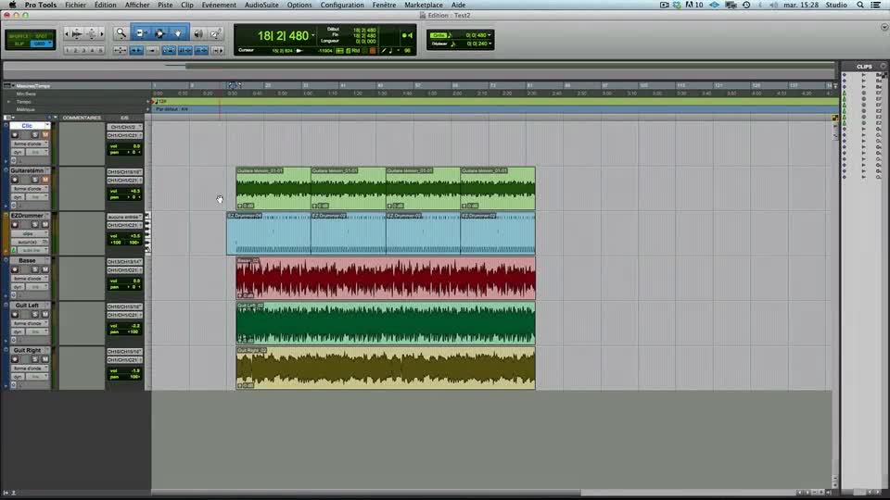
Task: Open the Fenêtre menu
Action: coord(384,5)
